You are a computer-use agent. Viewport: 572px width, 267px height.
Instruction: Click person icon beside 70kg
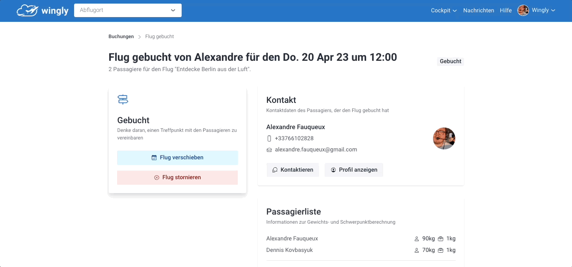417,250
